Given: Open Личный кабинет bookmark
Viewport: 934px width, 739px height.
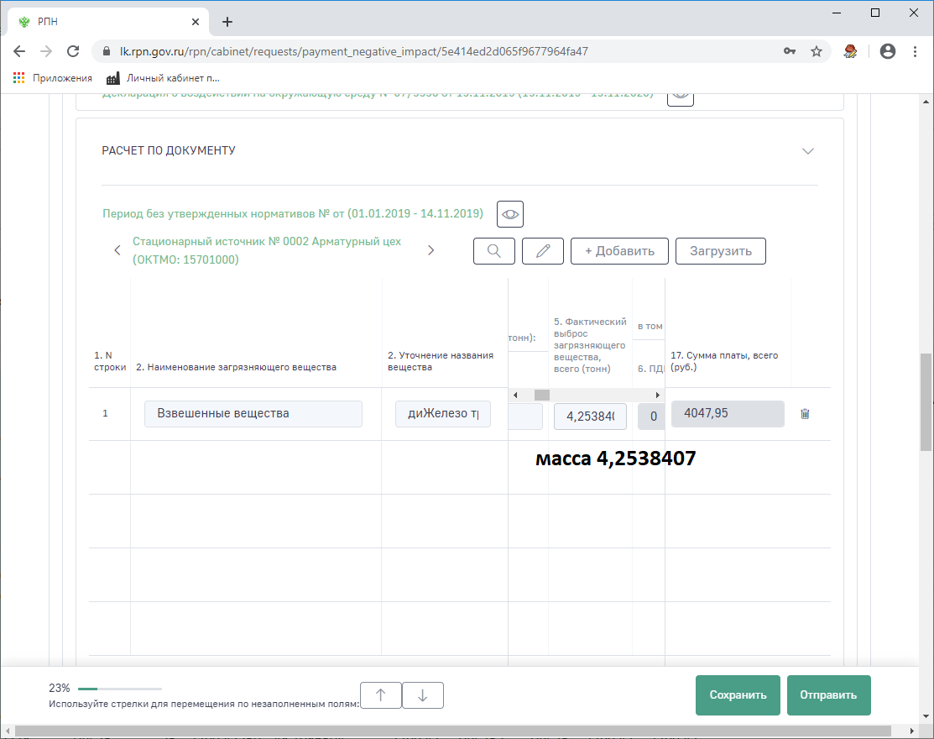Looking at the screenshot, I should click(x=164, y=78).
